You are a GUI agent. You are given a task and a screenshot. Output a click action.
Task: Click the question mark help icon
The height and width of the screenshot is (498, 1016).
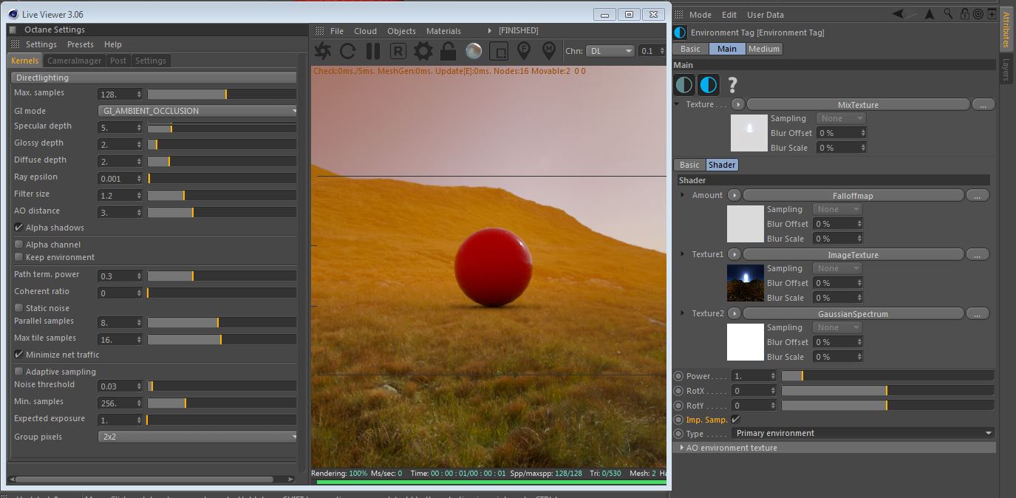tap(732, 85)
